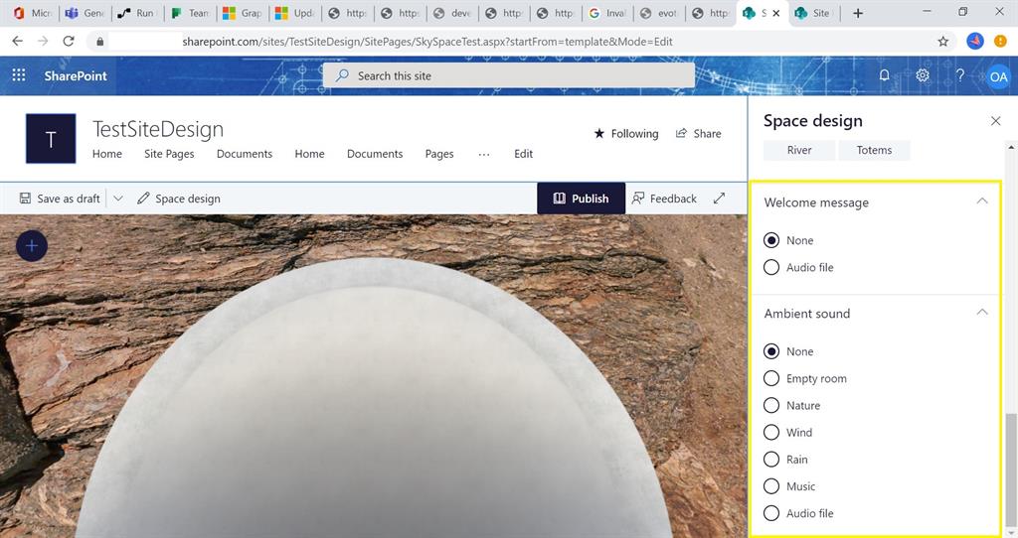Click the Save as draft button
Screen dimensions: 1018x538
[60, 199]
